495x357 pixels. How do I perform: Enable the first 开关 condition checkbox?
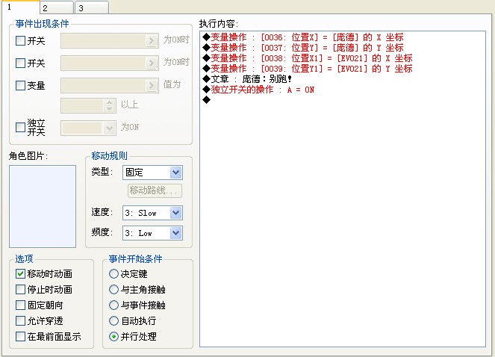(x=20, y=40)
